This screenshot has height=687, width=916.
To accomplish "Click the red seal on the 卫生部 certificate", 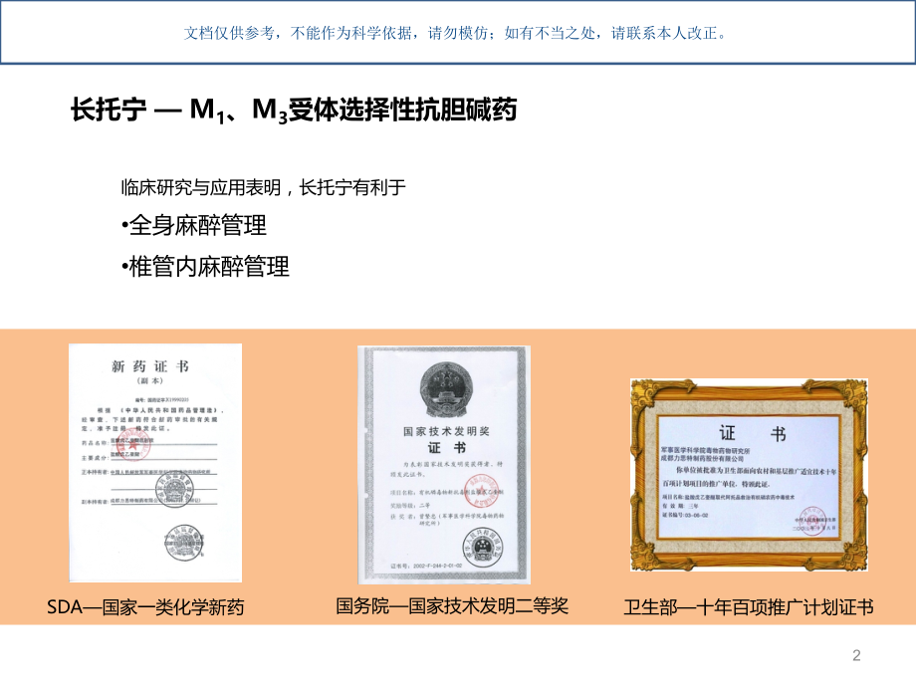I will click(814, 521).
